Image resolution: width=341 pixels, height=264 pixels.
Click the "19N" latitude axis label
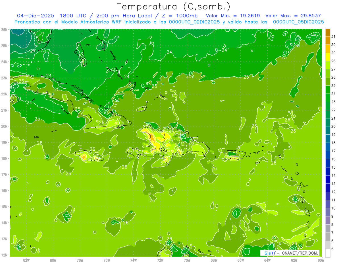pyautogui.click(x=4, y=142)
